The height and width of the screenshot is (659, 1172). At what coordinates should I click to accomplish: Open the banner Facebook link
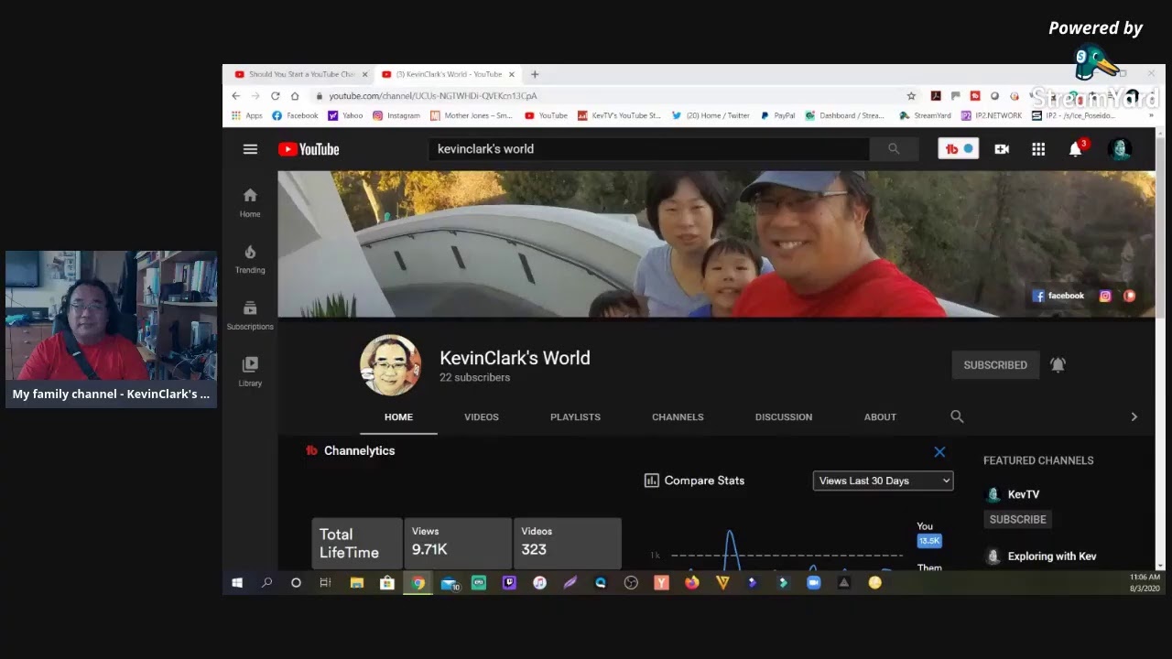click(x=1058, y=296)
